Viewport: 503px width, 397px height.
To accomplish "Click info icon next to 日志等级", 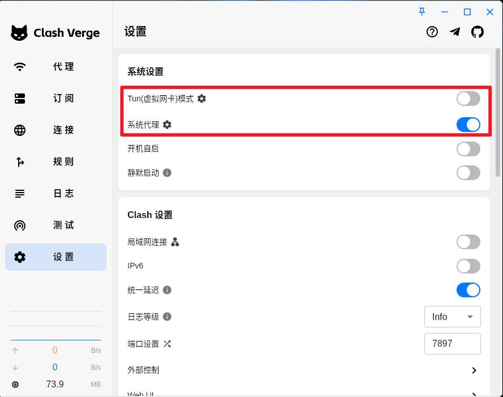I will 167,317.
